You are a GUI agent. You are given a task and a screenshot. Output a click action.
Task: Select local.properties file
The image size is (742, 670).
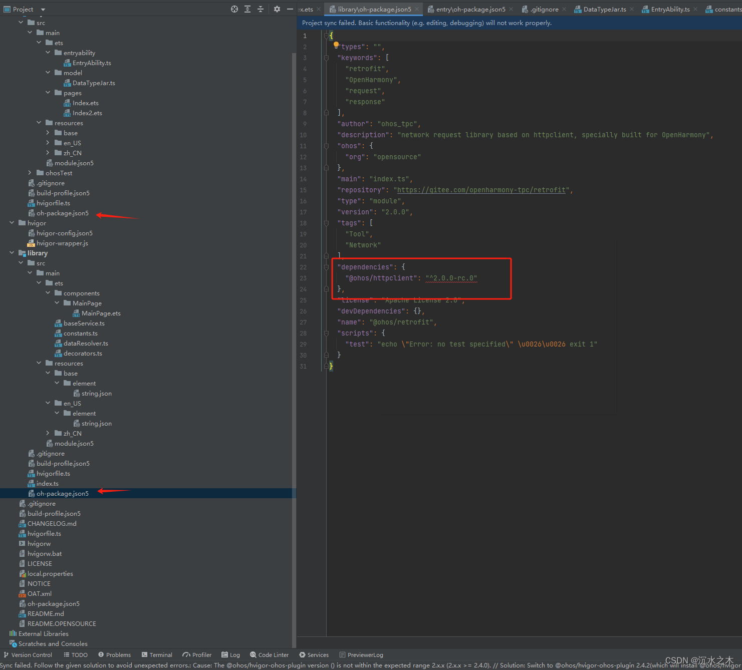[50, 573]
